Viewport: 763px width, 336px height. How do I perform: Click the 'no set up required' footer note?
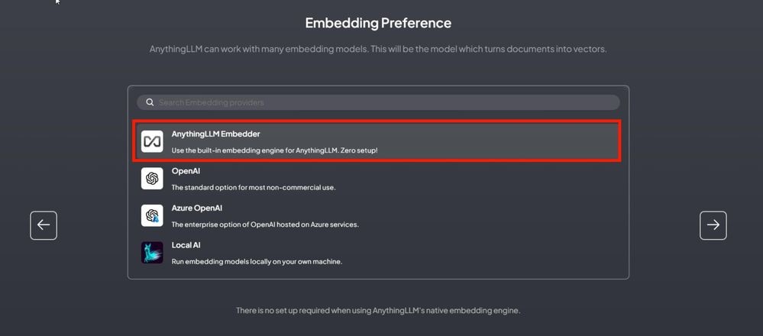tap(378, 310)
